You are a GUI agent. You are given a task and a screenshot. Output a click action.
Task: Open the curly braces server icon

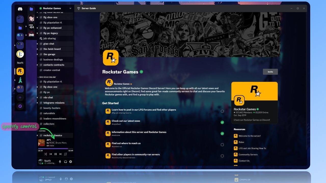coord(20,54)
